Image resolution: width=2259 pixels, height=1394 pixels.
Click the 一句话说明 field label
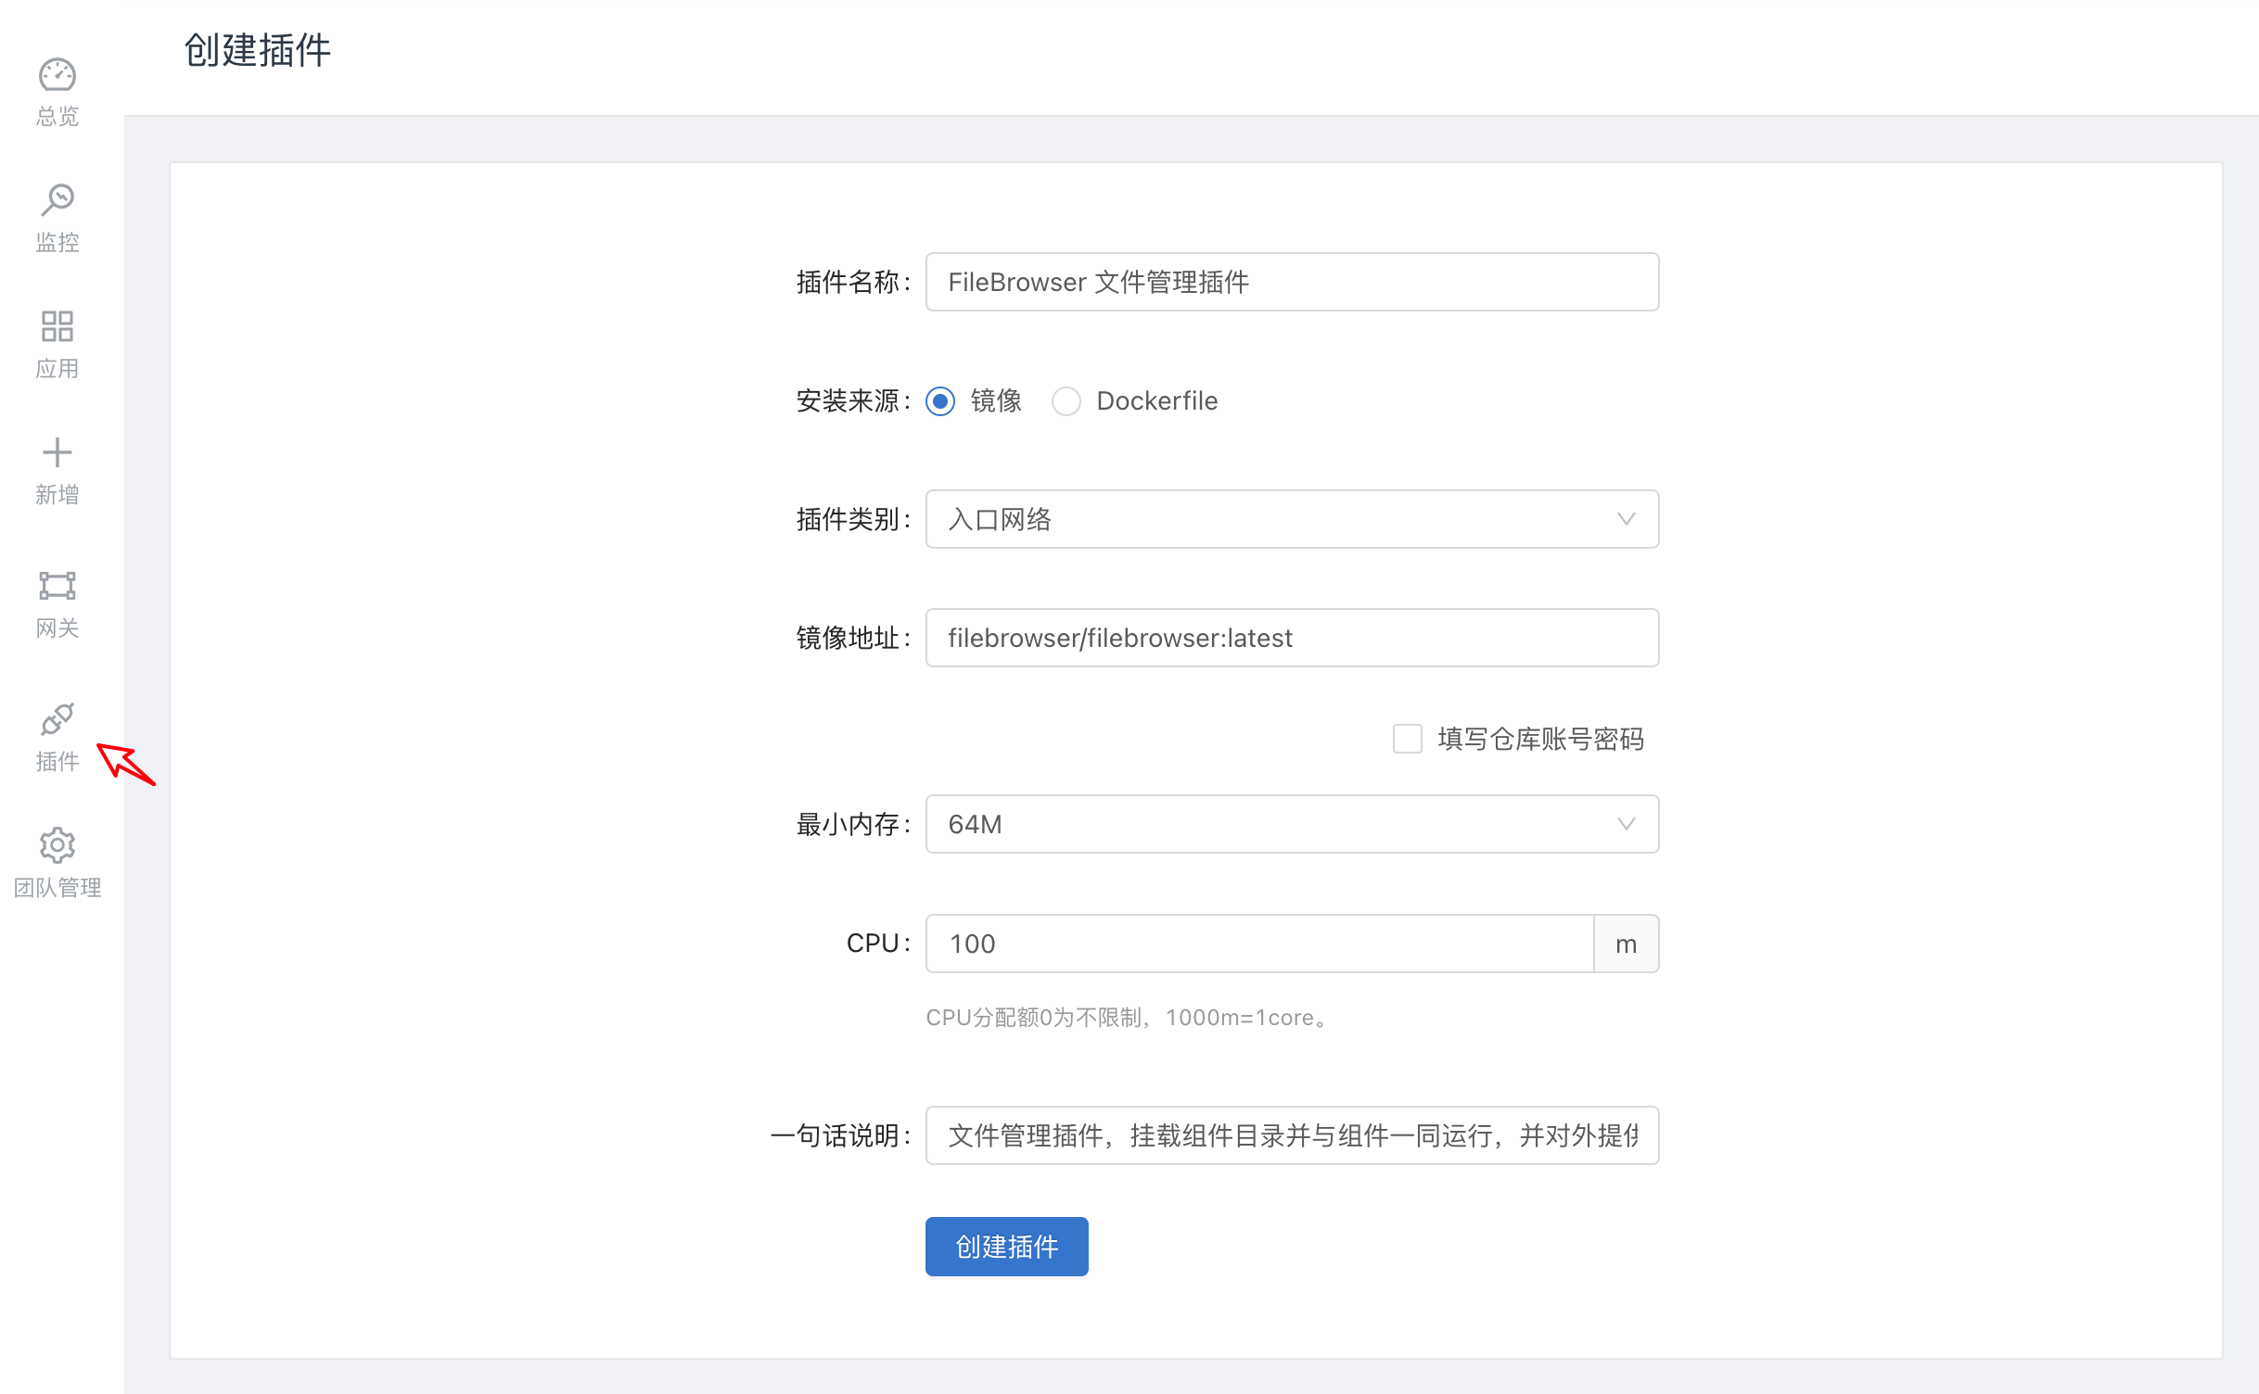(x=840, y=1135)
